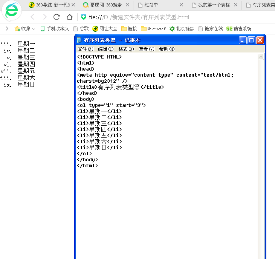The image size is (275, 259).
Task: Go back with the browser back arrow
Action: [32, 17]
